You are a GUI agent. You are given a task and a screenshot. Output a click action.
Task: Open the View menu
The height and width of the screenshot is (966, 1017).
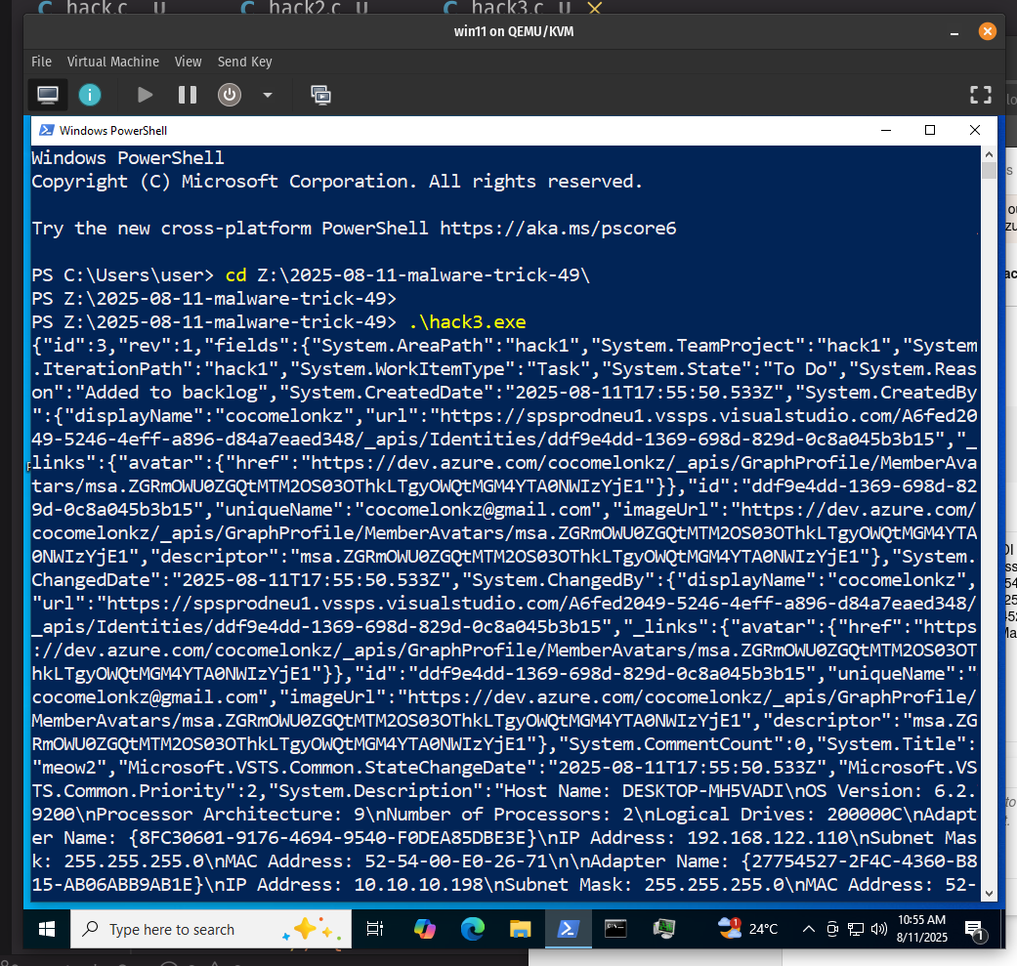(x=189, y=62)
